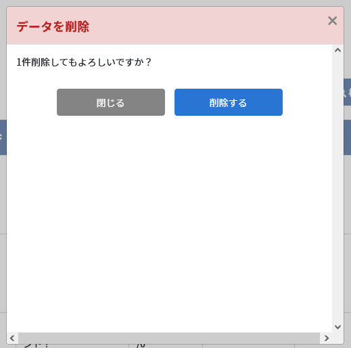Click the dimmed lower blue bar right of the dialog
This screenshot has width=351, height=348.
(x=348, y=137)
